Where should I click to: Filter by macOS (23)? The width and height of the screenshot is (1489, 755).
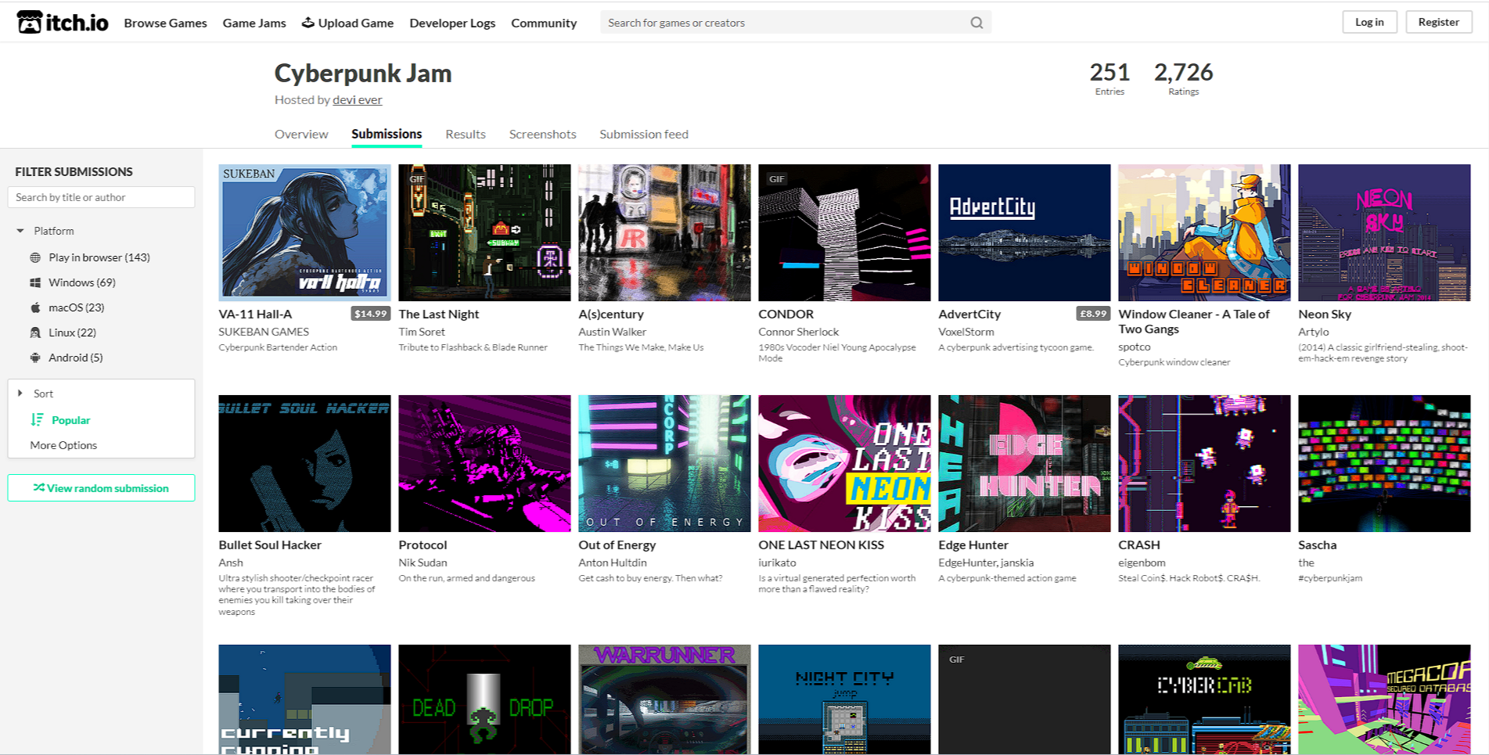(76, 307)
